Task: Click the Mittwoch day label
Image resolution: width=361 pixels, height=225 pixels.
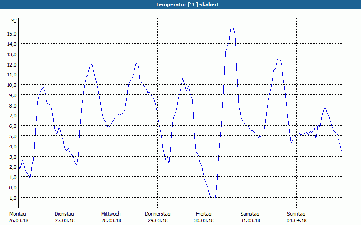Action: tap(111, 214)
